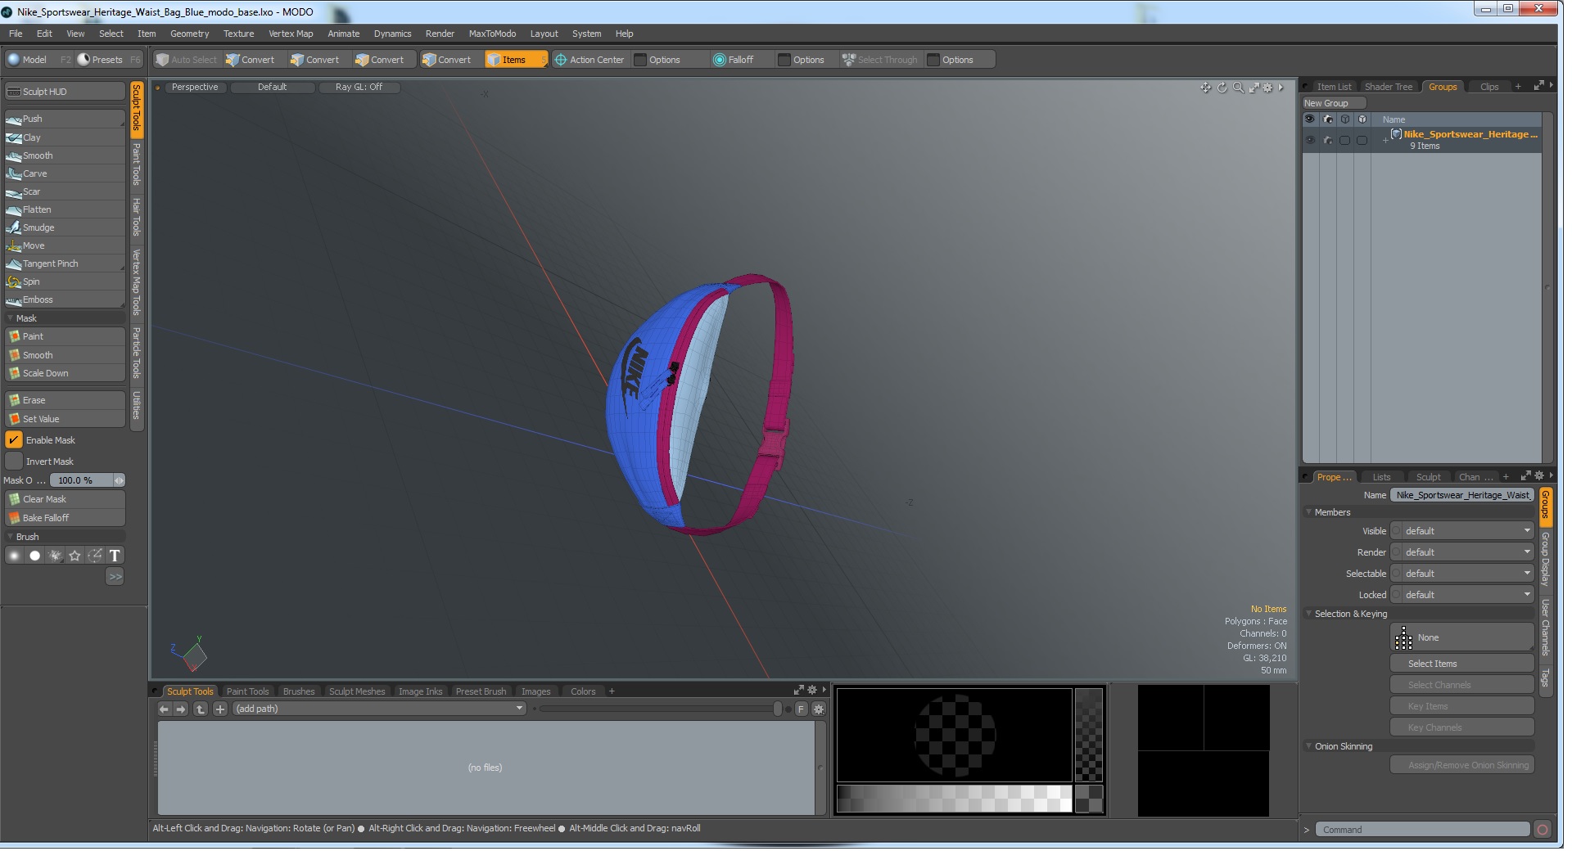Switch to the Shader Tree tab

tap(1388, 87)
